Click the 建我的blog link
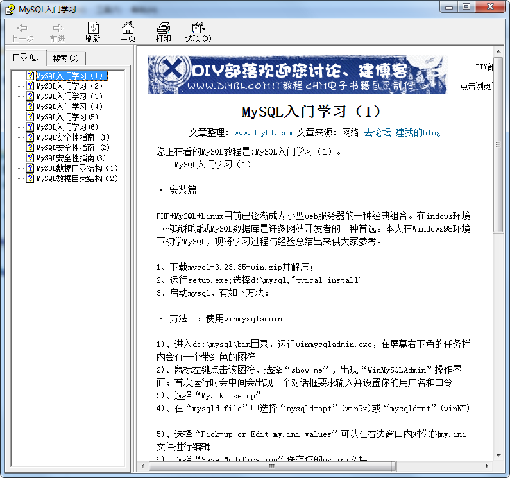This screenshot has width=510, height=478. 418,133
